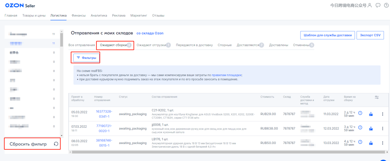The image size is (390, 161).
Task: Go to the Главная menu
Action: (x=11, y=16)
